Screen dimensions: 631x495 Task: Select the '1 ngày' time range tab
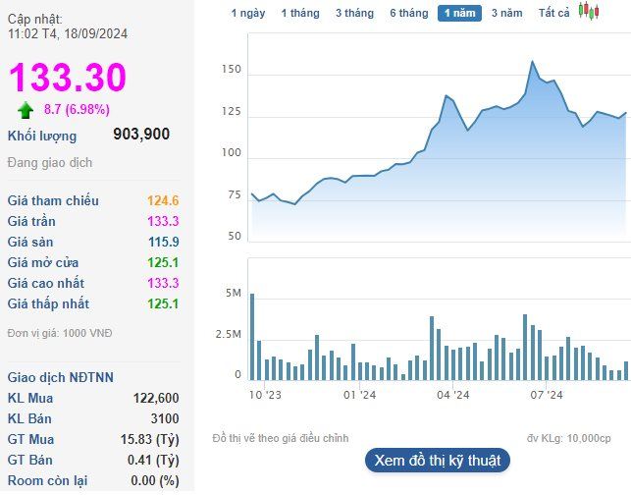tap(248, 13)
